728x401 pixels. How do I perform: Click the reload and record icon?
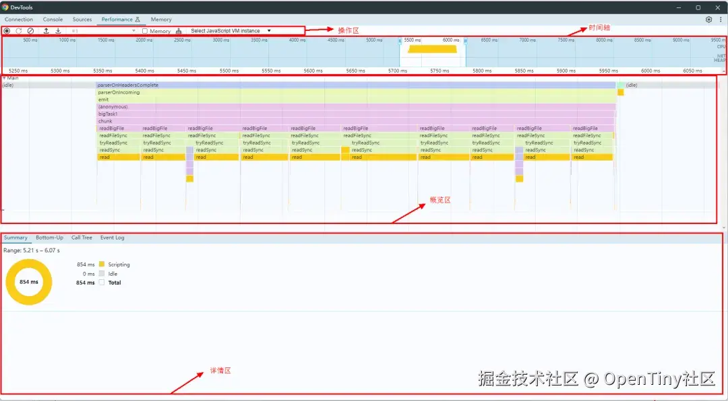coord(19,31)
